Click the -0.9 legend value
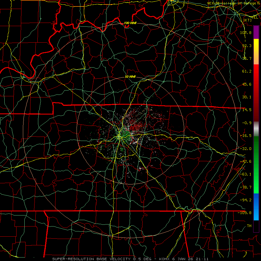Viewport: 261px width, 261px height. (x=247, y=123)
